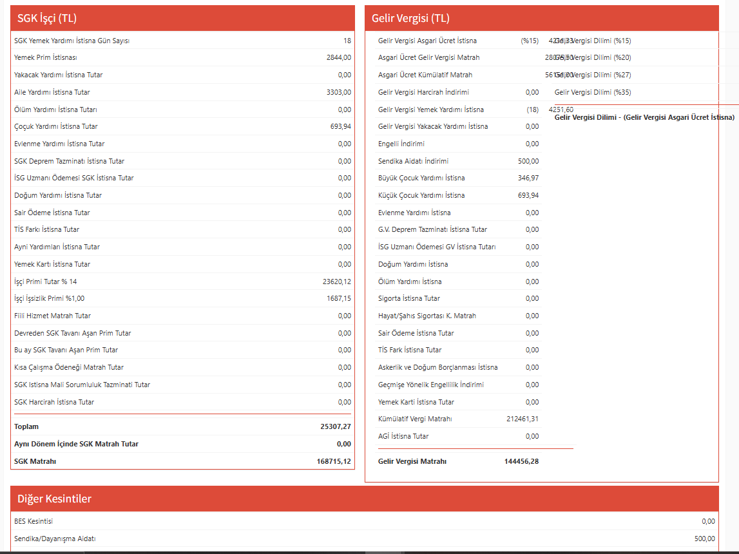Click the Kümülatif Vergi Matrahı value
739x554 pixels.
523,419
